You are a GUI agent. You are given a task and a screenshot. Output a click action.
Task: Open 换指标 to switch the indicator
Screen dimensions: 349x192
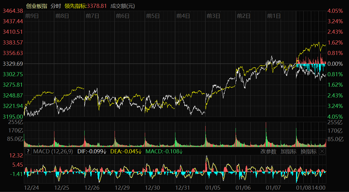click(308, 151)
